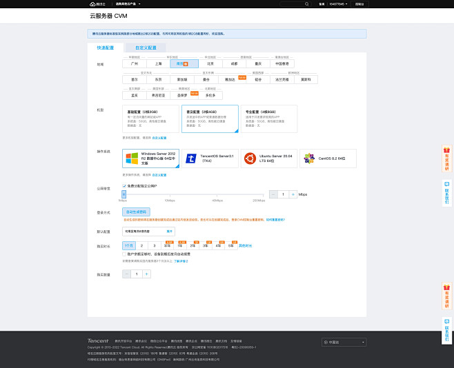Choose the 专业配置 4核8GB instance card

pyautogui.click(x=269, y=119)
